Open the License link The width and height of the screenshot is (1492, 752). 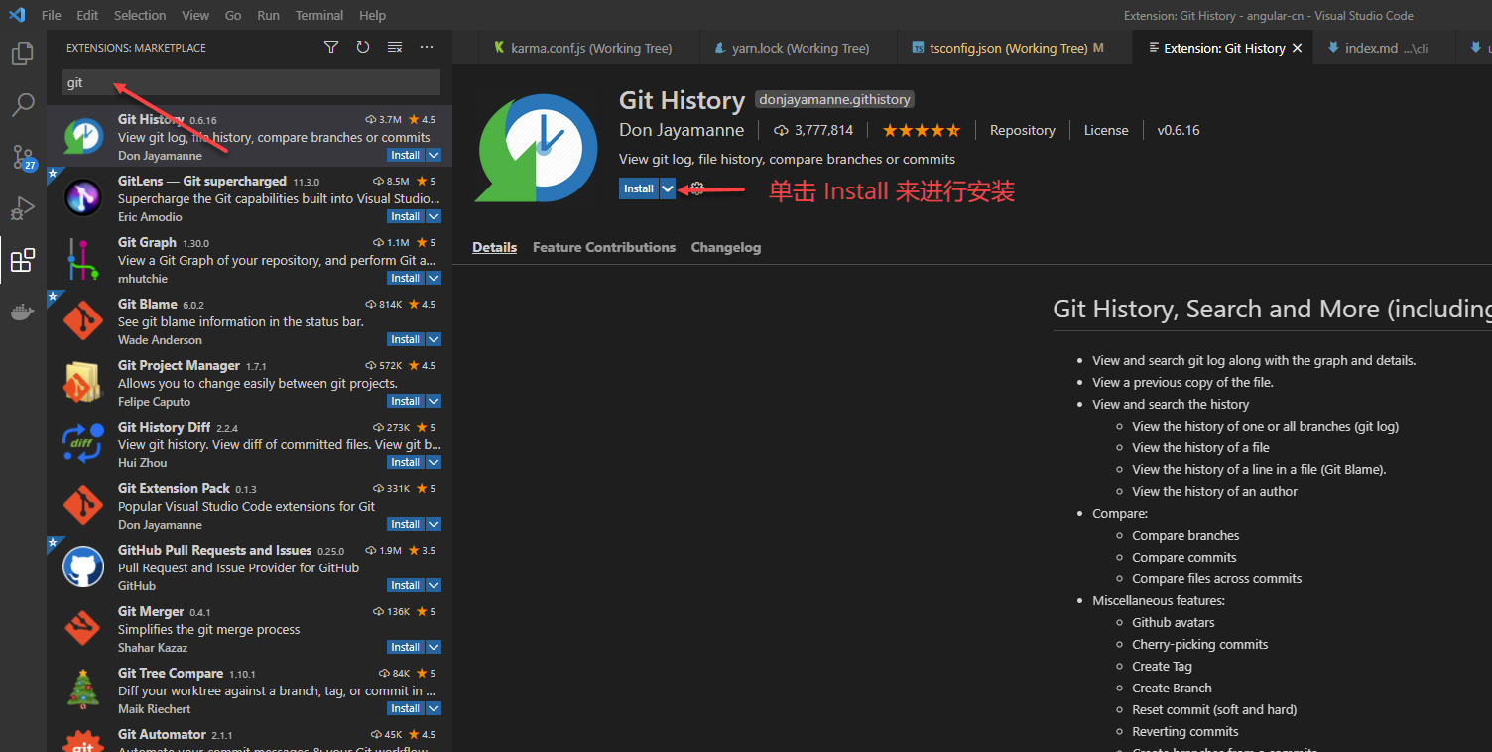(x=1106, y=130)
